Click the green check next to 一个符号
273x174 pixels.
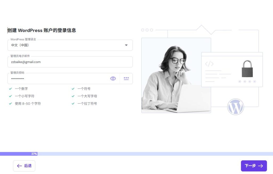(x=73, y=89)
